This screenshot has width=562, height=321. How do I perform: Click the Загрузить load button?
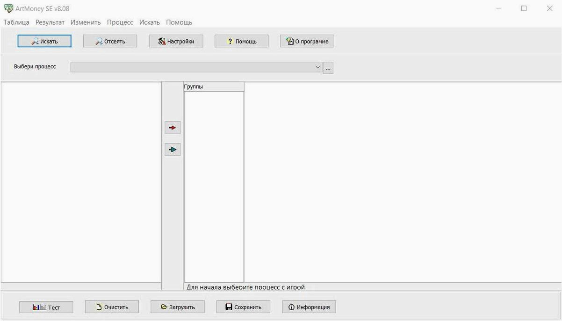click(x=178, y=307)
